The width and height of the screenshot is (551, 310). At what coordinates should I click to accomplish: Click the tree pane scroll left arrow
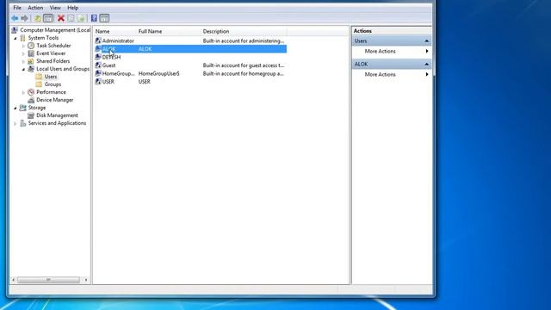click(x=14, y=280)
